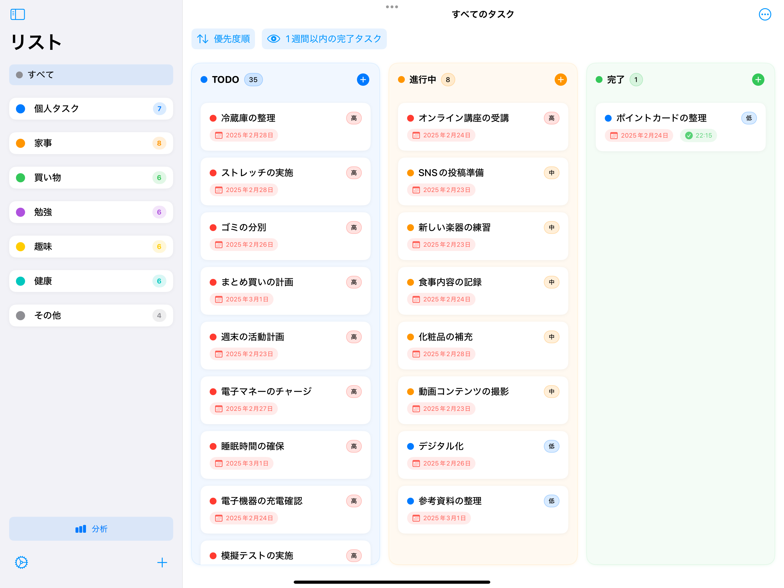Open the 睡眠時間の確保 task card

pos(285,455)
